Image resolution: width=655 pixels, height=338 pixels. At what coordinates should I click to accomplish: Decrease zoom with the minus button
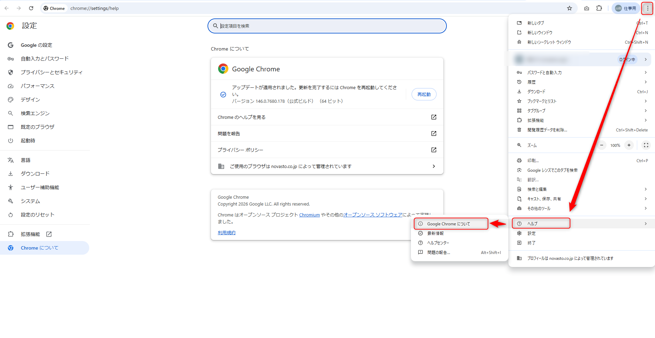coord(602,145)
